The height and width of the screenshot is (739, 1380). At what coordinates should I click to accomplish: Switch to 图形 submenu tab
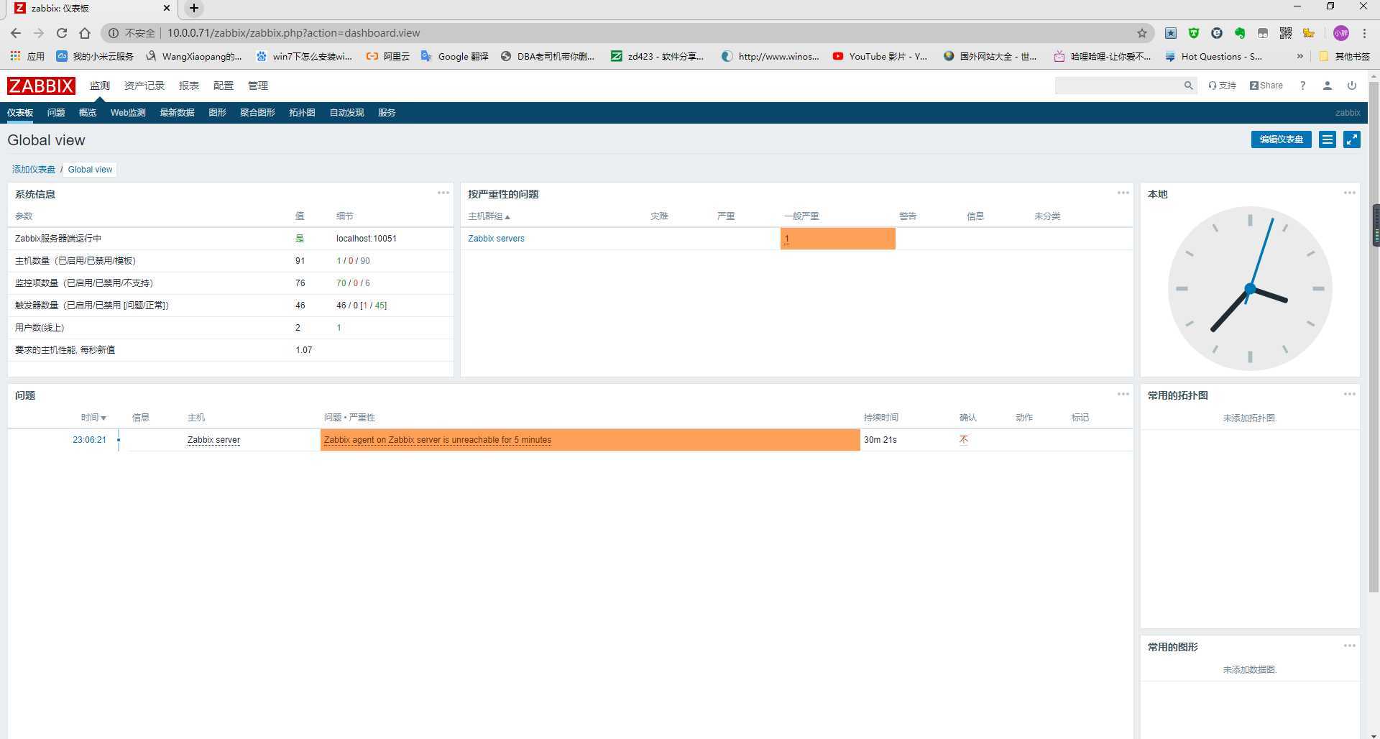217,113
